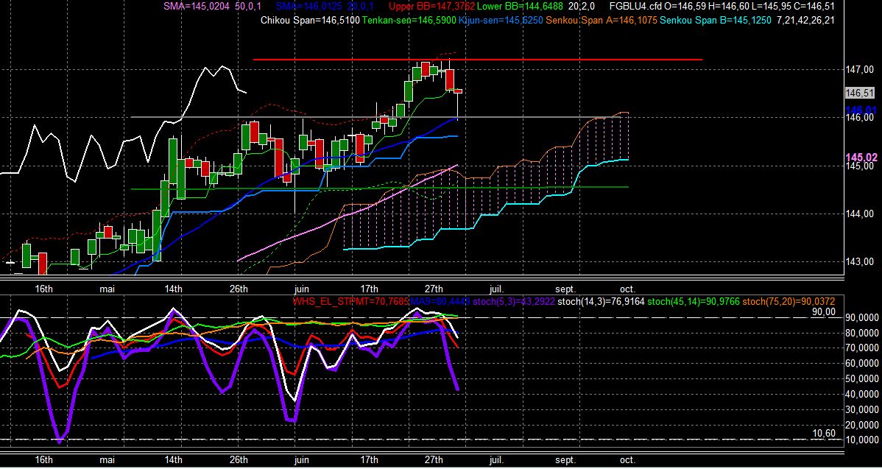Click 'sept.' on the oscillator time axis
The width and height of the screenshot is (882, 469).
[565, 460]
